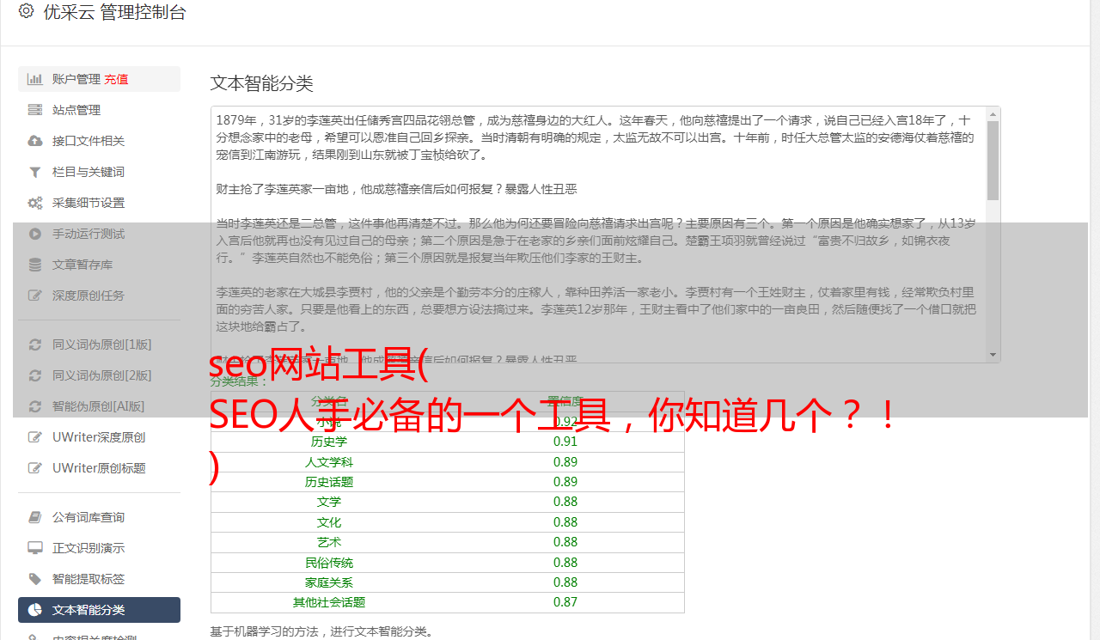This screenshot has width=1100, height=640.
Task: Click the 文学 category cell
Action: (x=329, y=502)
